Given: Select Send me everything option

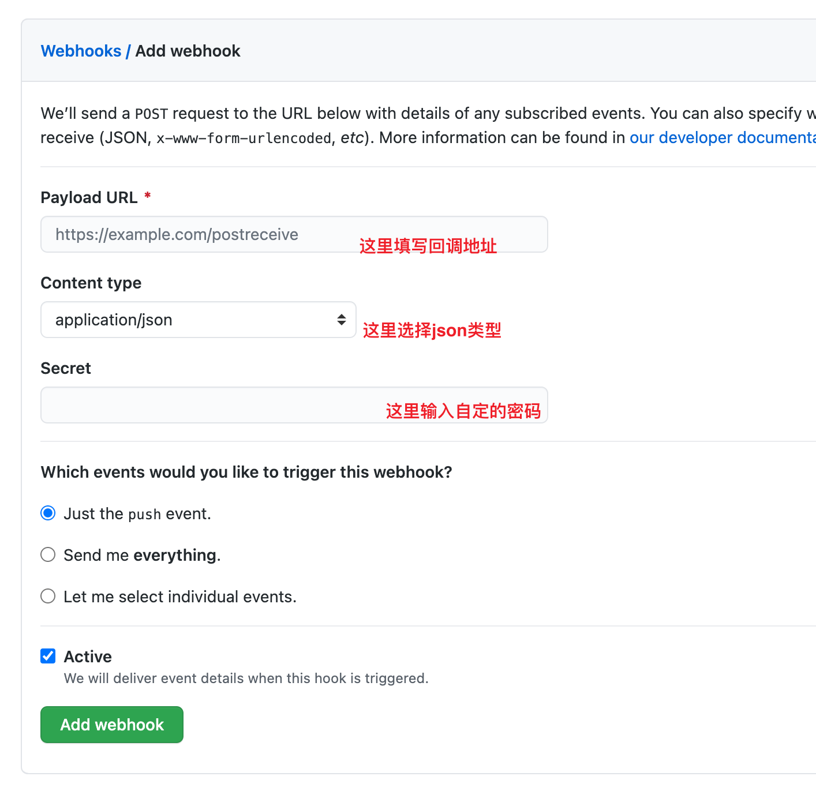Looking at the screenshot, I should tap(48, 554).
